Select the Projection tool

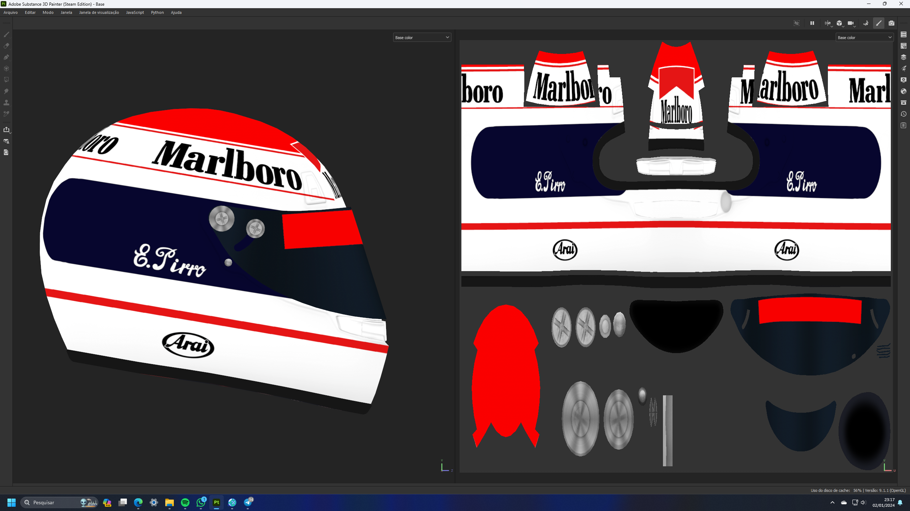(6, 57)
